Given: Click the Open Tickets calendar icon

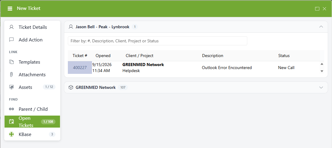Looking at the screenshot, I should coord(11,122).
